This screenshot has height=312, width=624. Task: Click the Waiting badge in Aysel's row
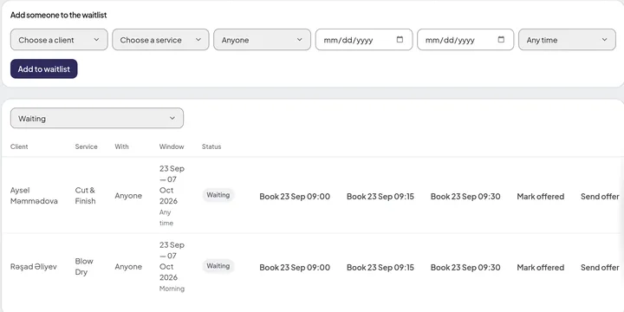click(218, 195)
